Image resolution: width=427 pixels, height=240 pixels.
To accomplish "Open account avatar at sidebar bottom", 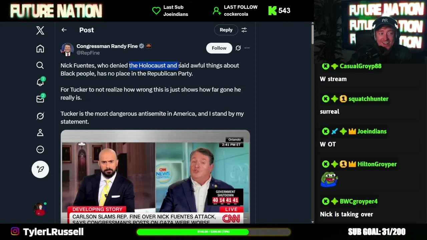I will (x=40, y=209).
